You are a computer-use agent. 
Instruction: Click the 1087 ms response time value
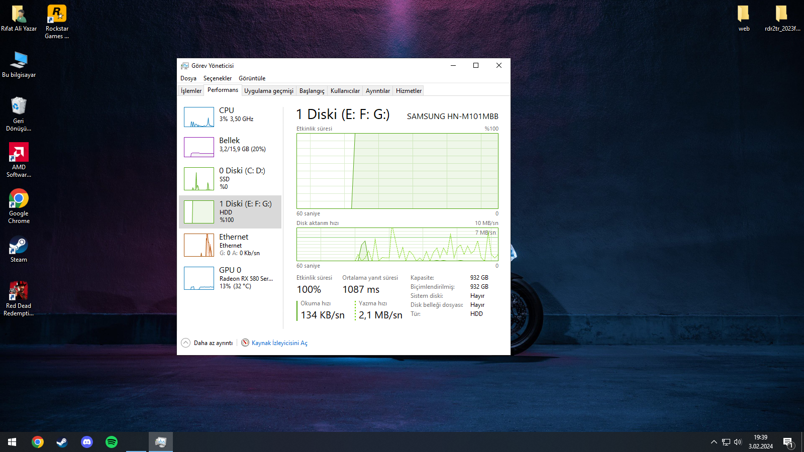pos(361,290)
